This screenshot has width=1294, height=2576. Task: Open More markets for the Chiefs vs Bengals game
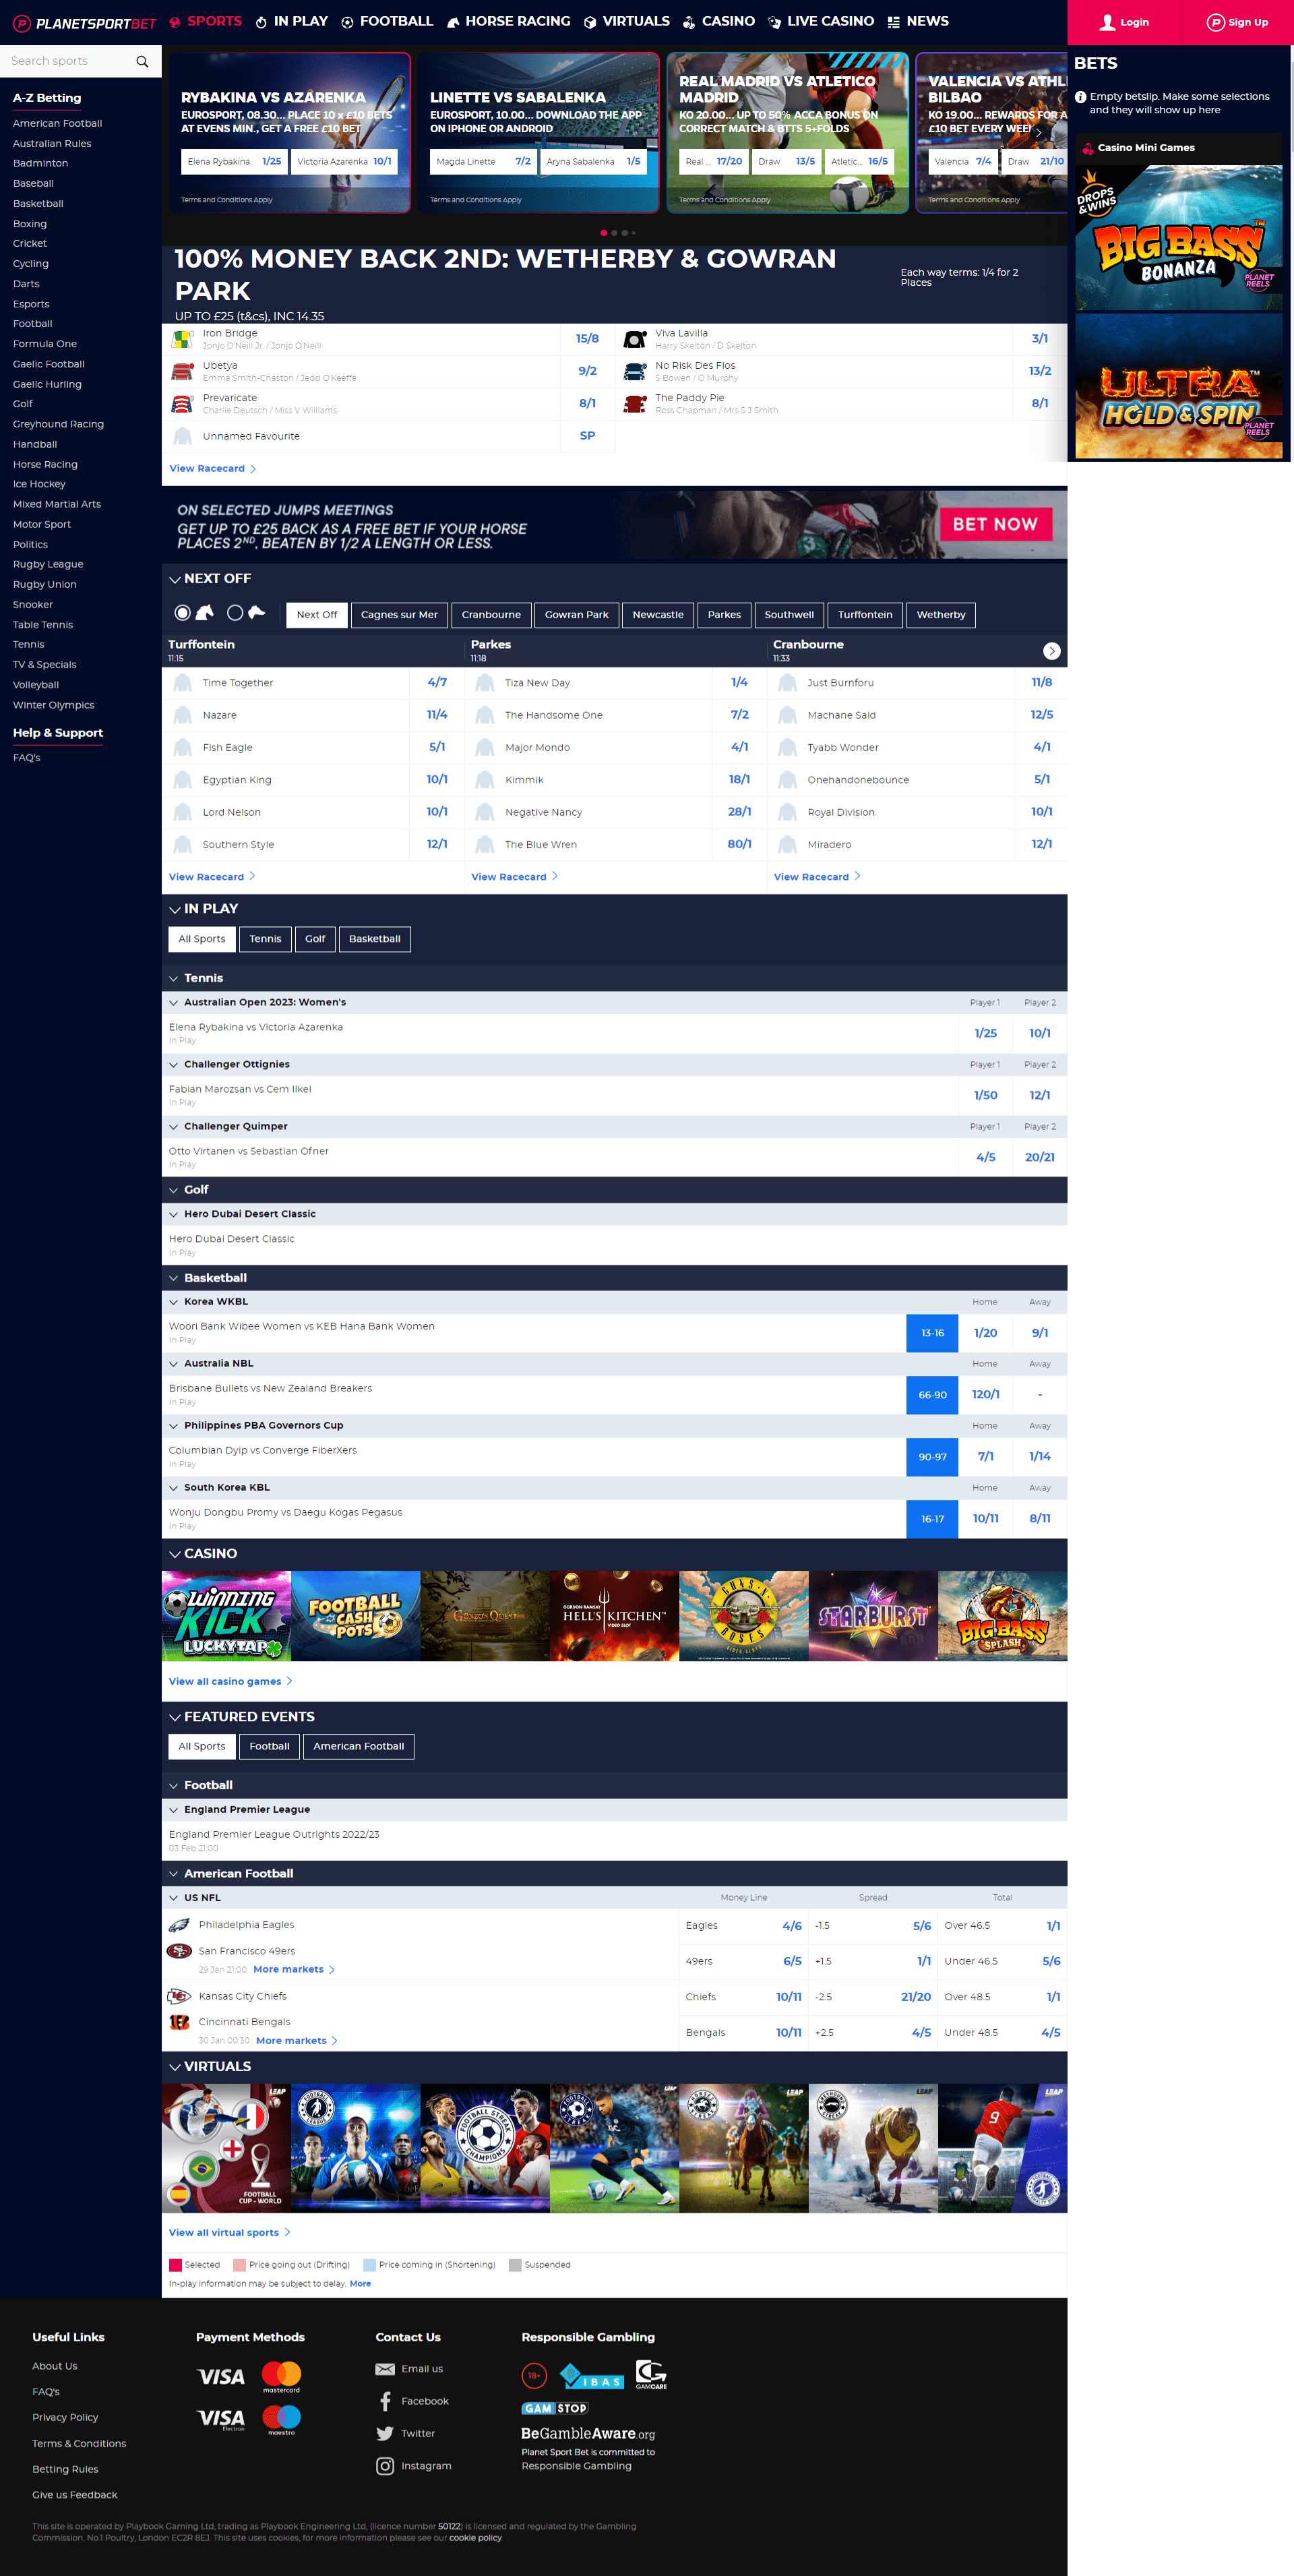(x=297, y=2041)
